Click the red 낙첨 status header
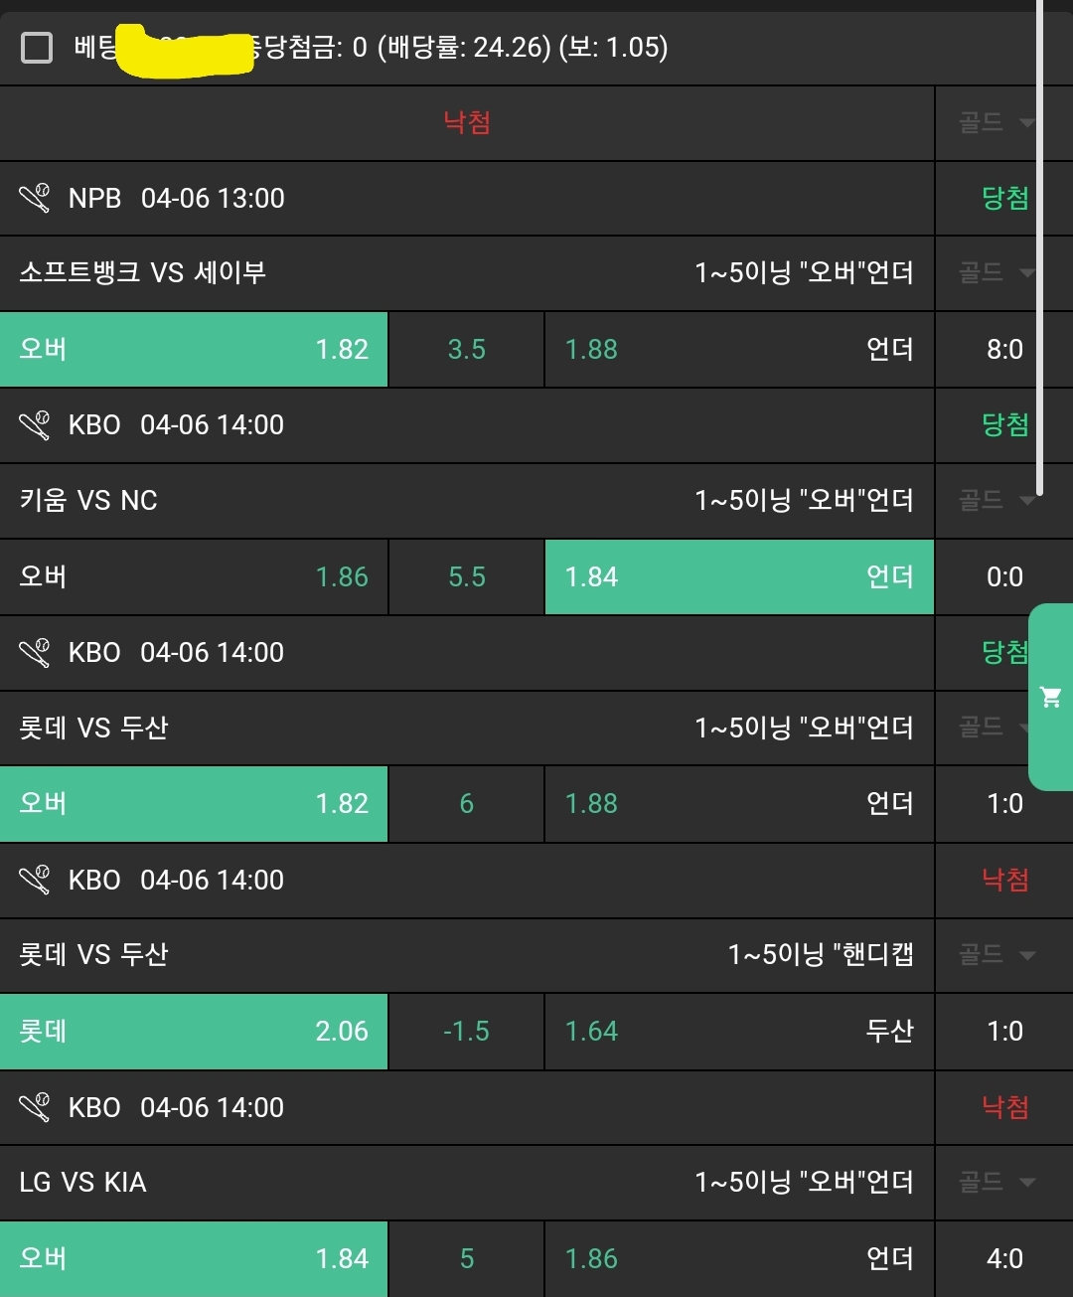1073x1297 pixels. coord(467,122)
